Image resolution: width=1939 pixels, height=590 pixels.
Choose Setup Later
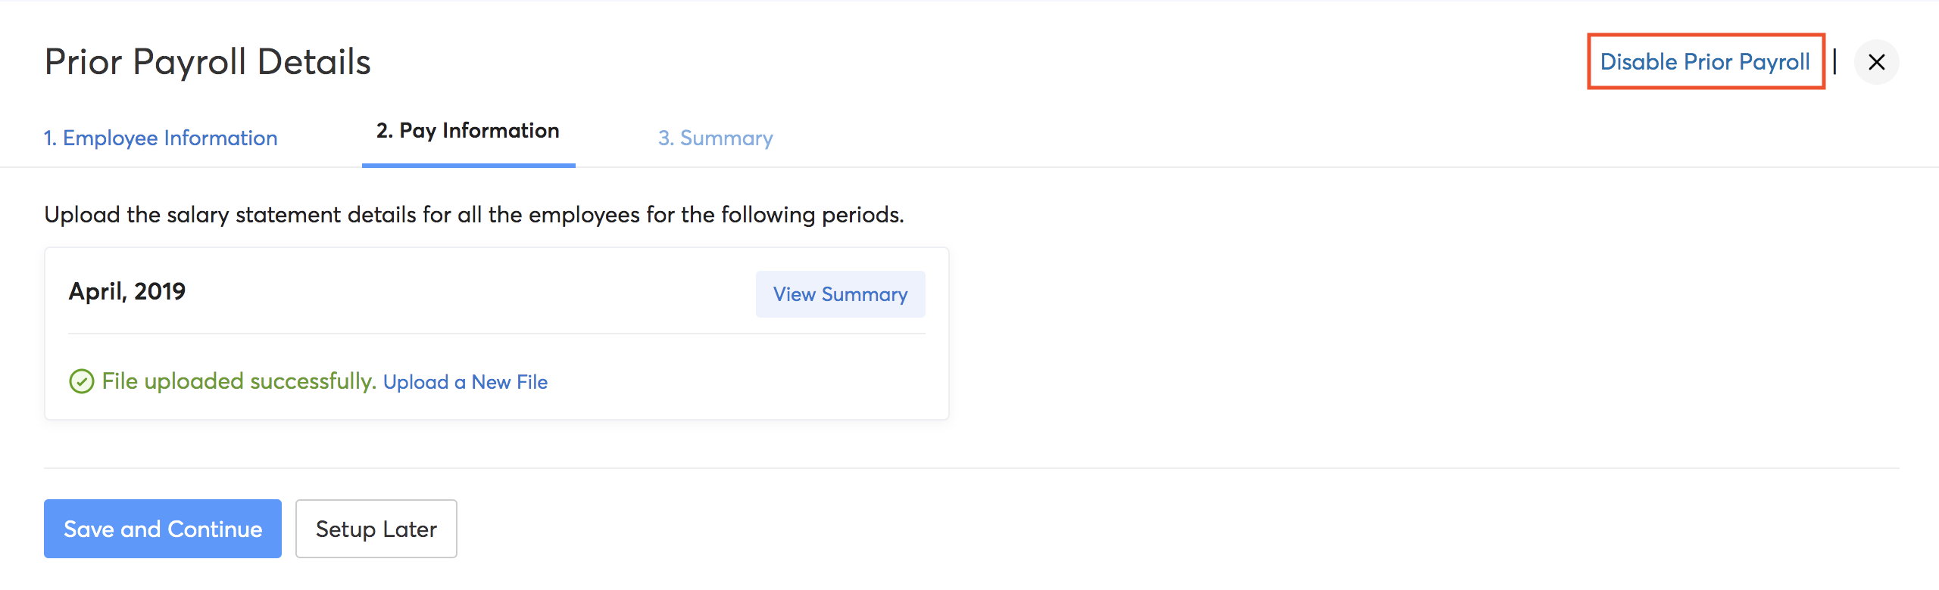pos(376,529)
